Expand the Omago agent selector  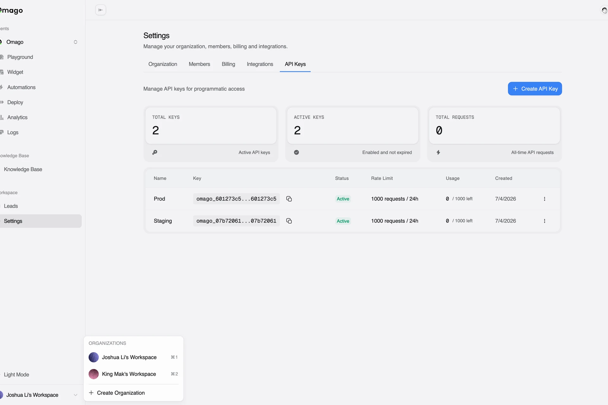[x=75, y=42]
